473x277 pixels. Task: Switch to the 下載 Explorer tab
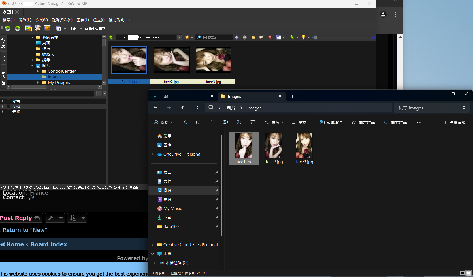[164, 96]
